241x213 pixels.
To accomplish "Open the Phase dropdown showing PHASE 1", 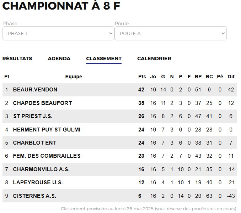I will point(58,33).
